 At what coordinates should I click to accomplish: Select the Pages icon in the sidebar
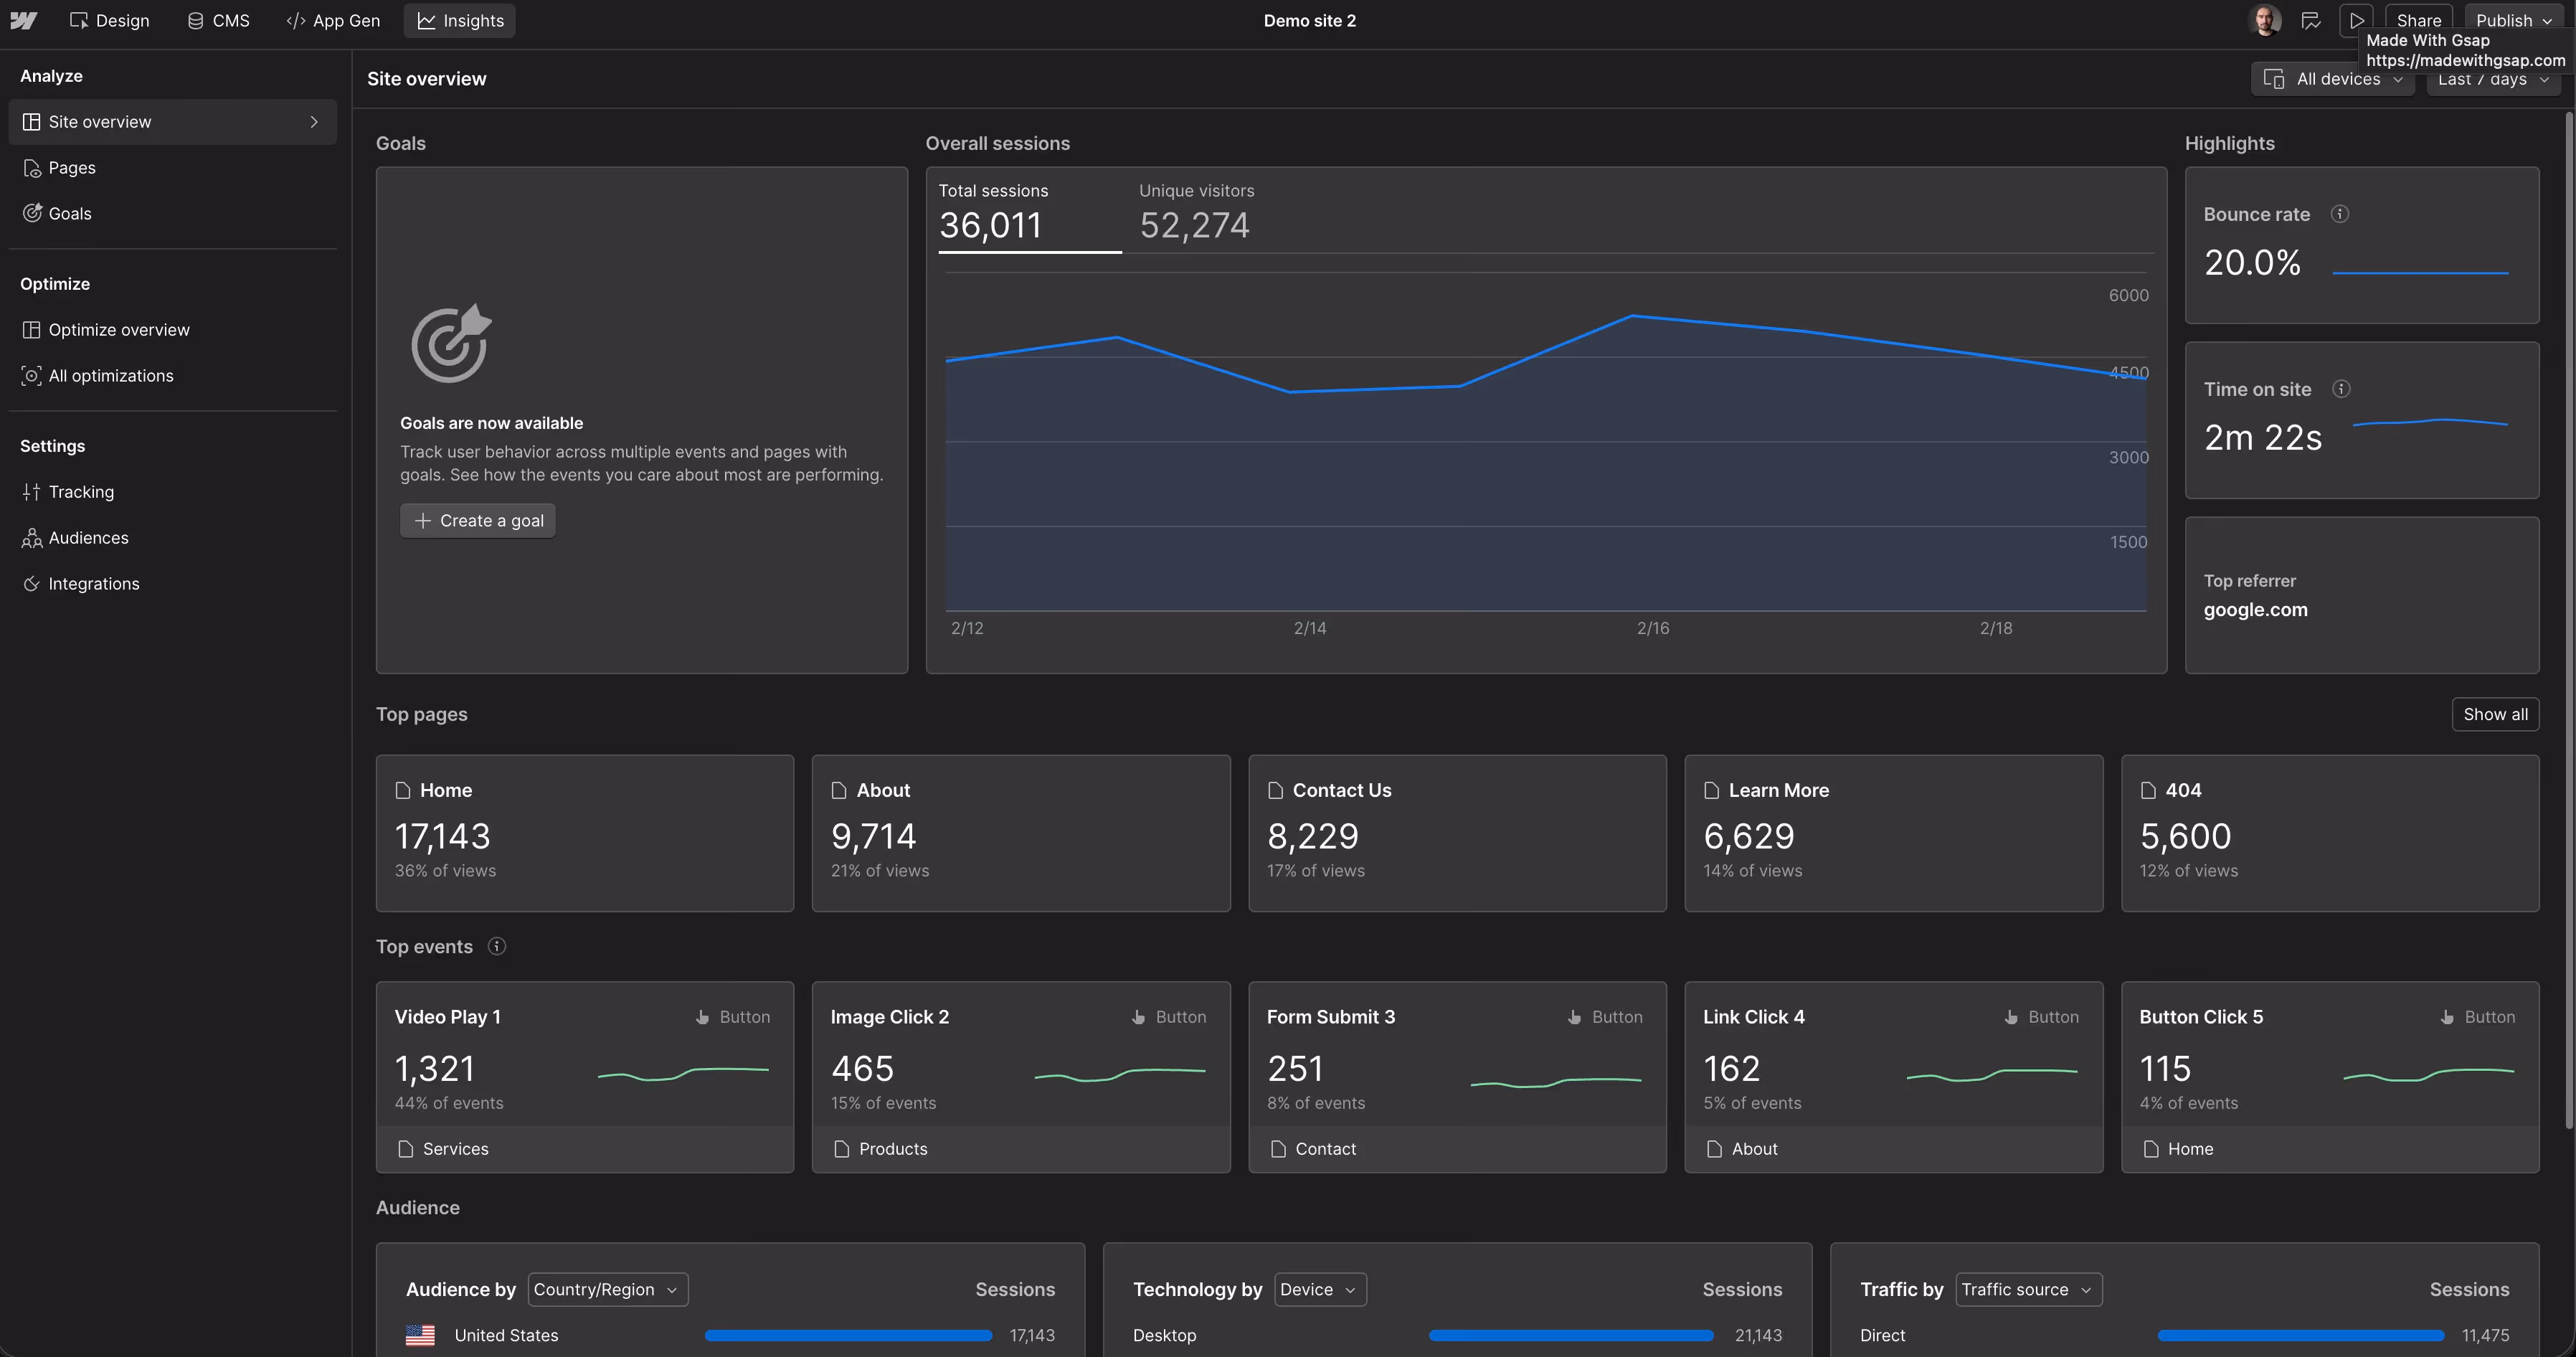coord(31,167)
